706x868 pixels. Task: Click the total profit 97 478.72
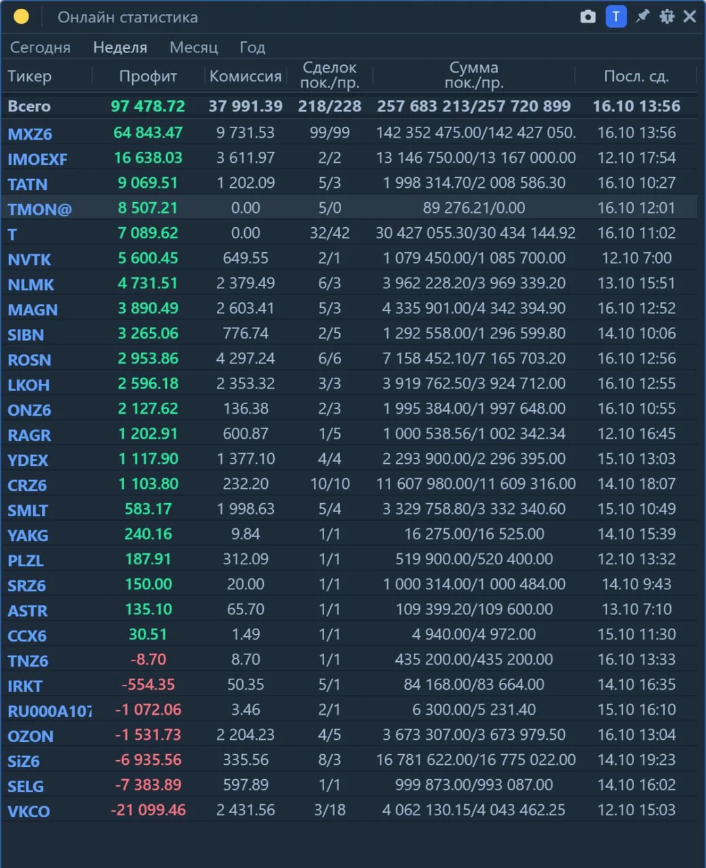tap(148, 106)
